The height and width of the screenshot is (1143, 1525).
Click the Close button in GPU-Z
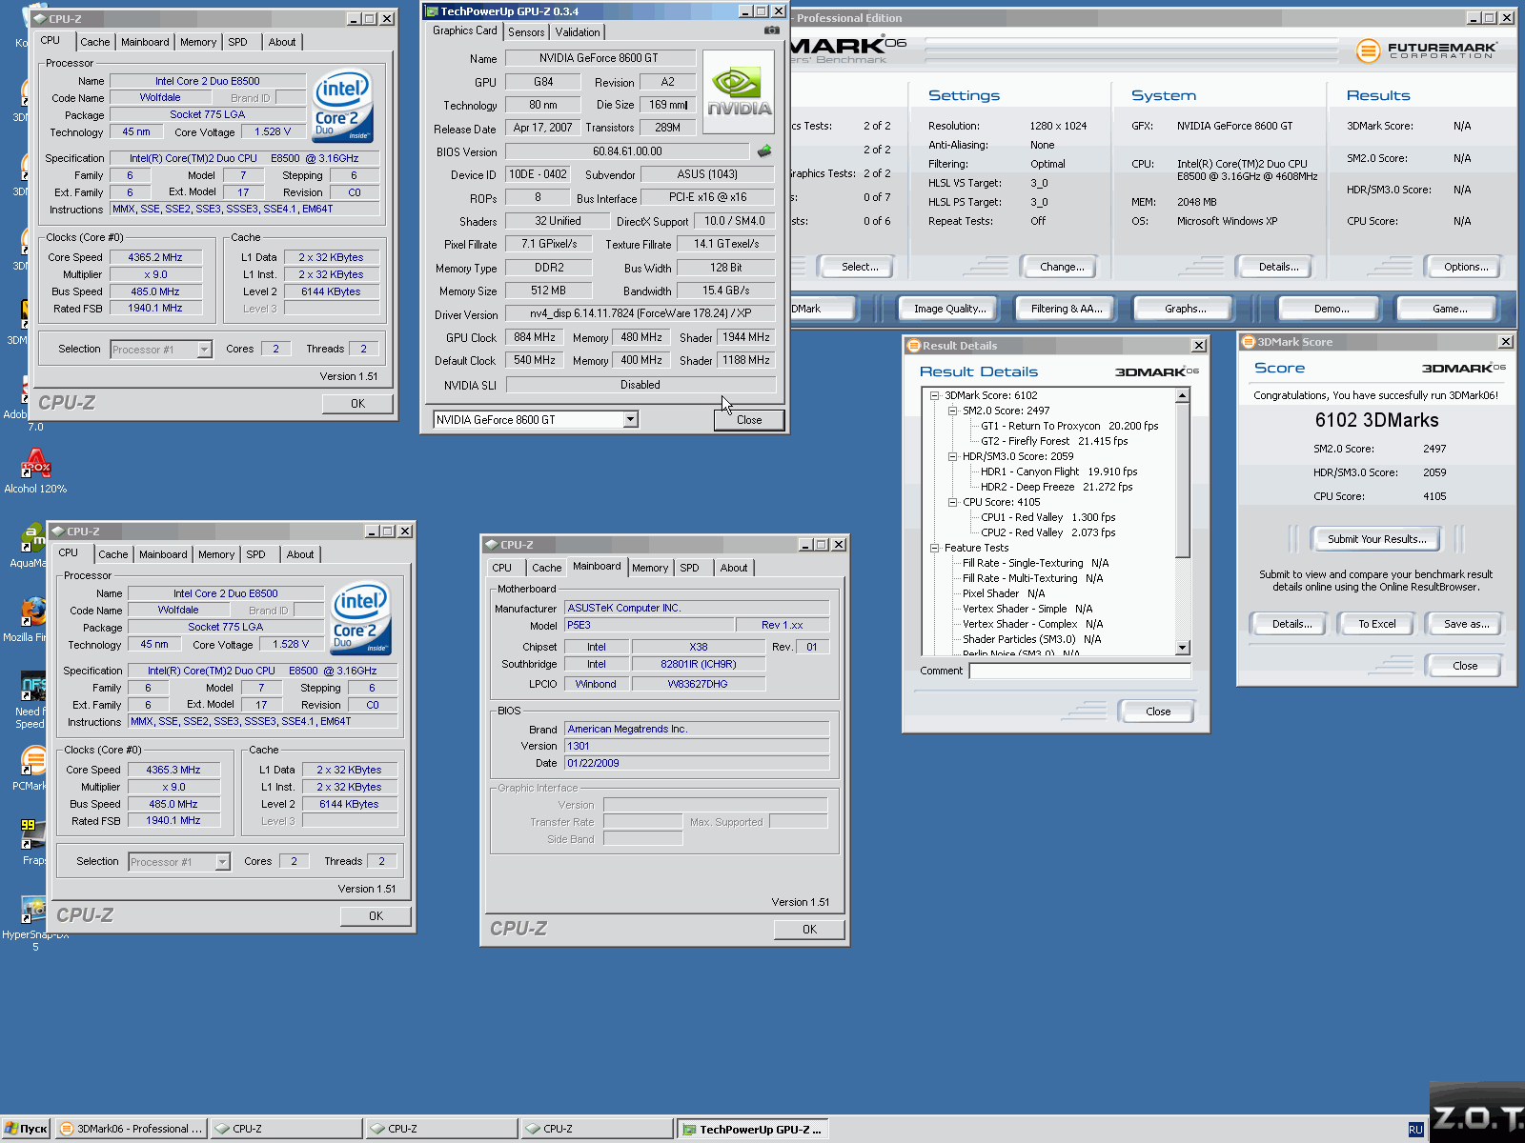click(749, 420)
